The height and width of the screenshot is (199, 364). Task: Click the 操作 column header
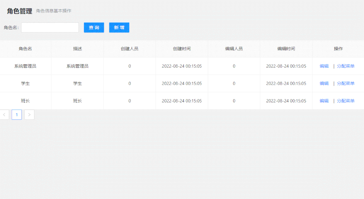pos(338,49)
